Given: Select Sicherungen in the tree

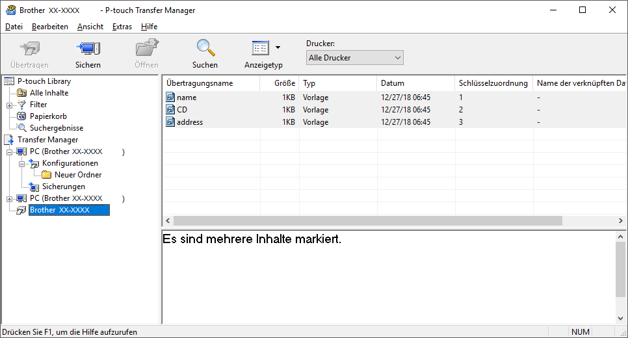Looking at the screenshot, I should pyautogui.click(x=63, y=187).
